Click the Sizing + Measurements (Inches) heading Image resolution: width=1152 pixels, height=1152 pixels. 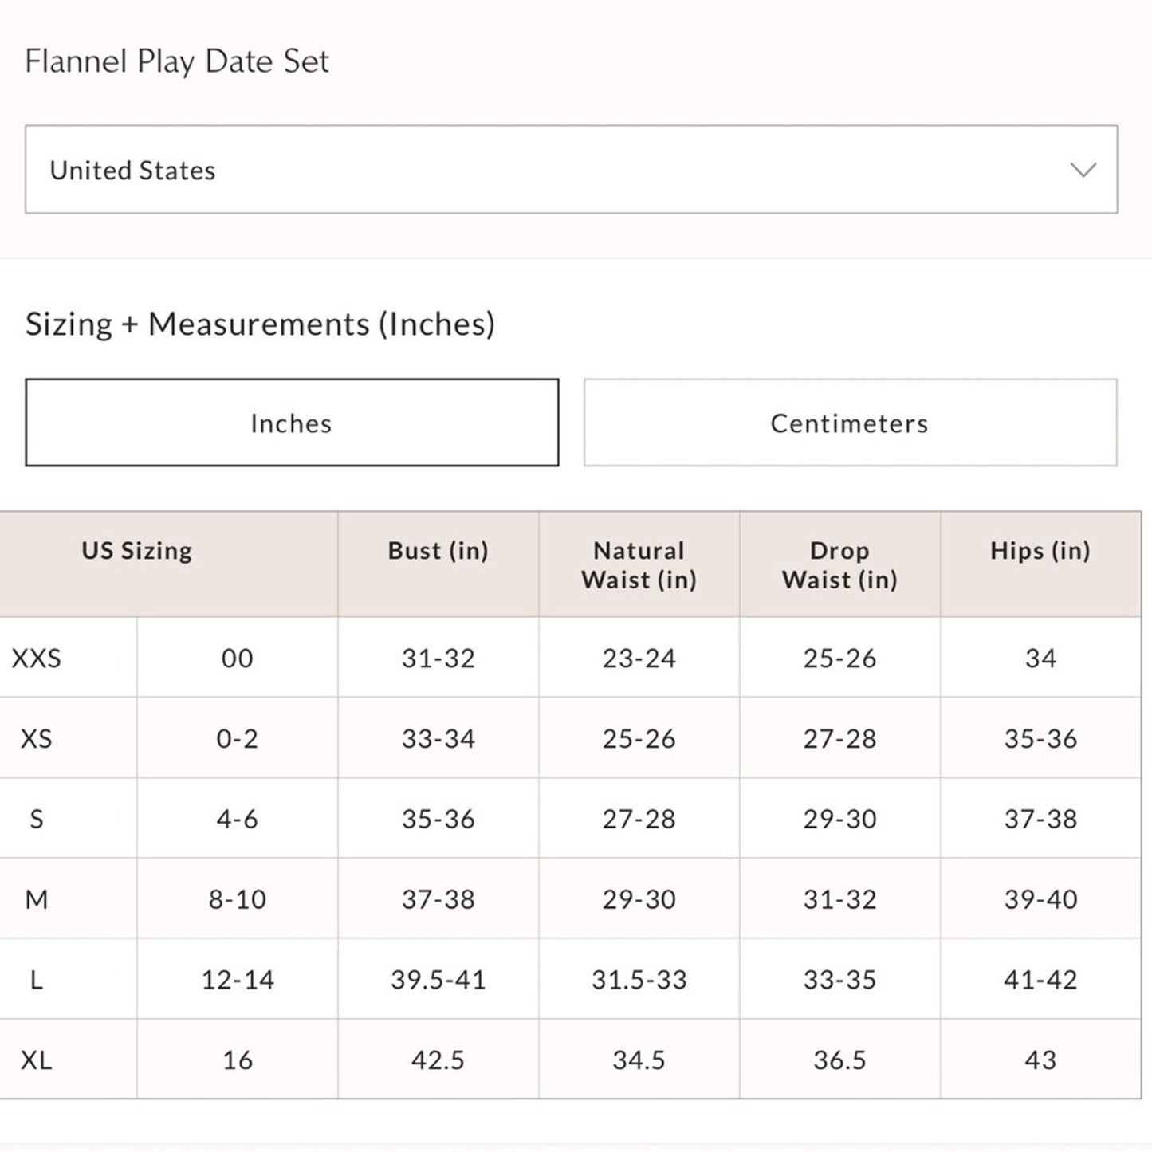coord(260,324)
